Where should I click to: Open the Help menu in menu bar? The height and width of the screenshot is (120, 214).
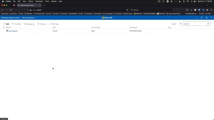(60, 1)
